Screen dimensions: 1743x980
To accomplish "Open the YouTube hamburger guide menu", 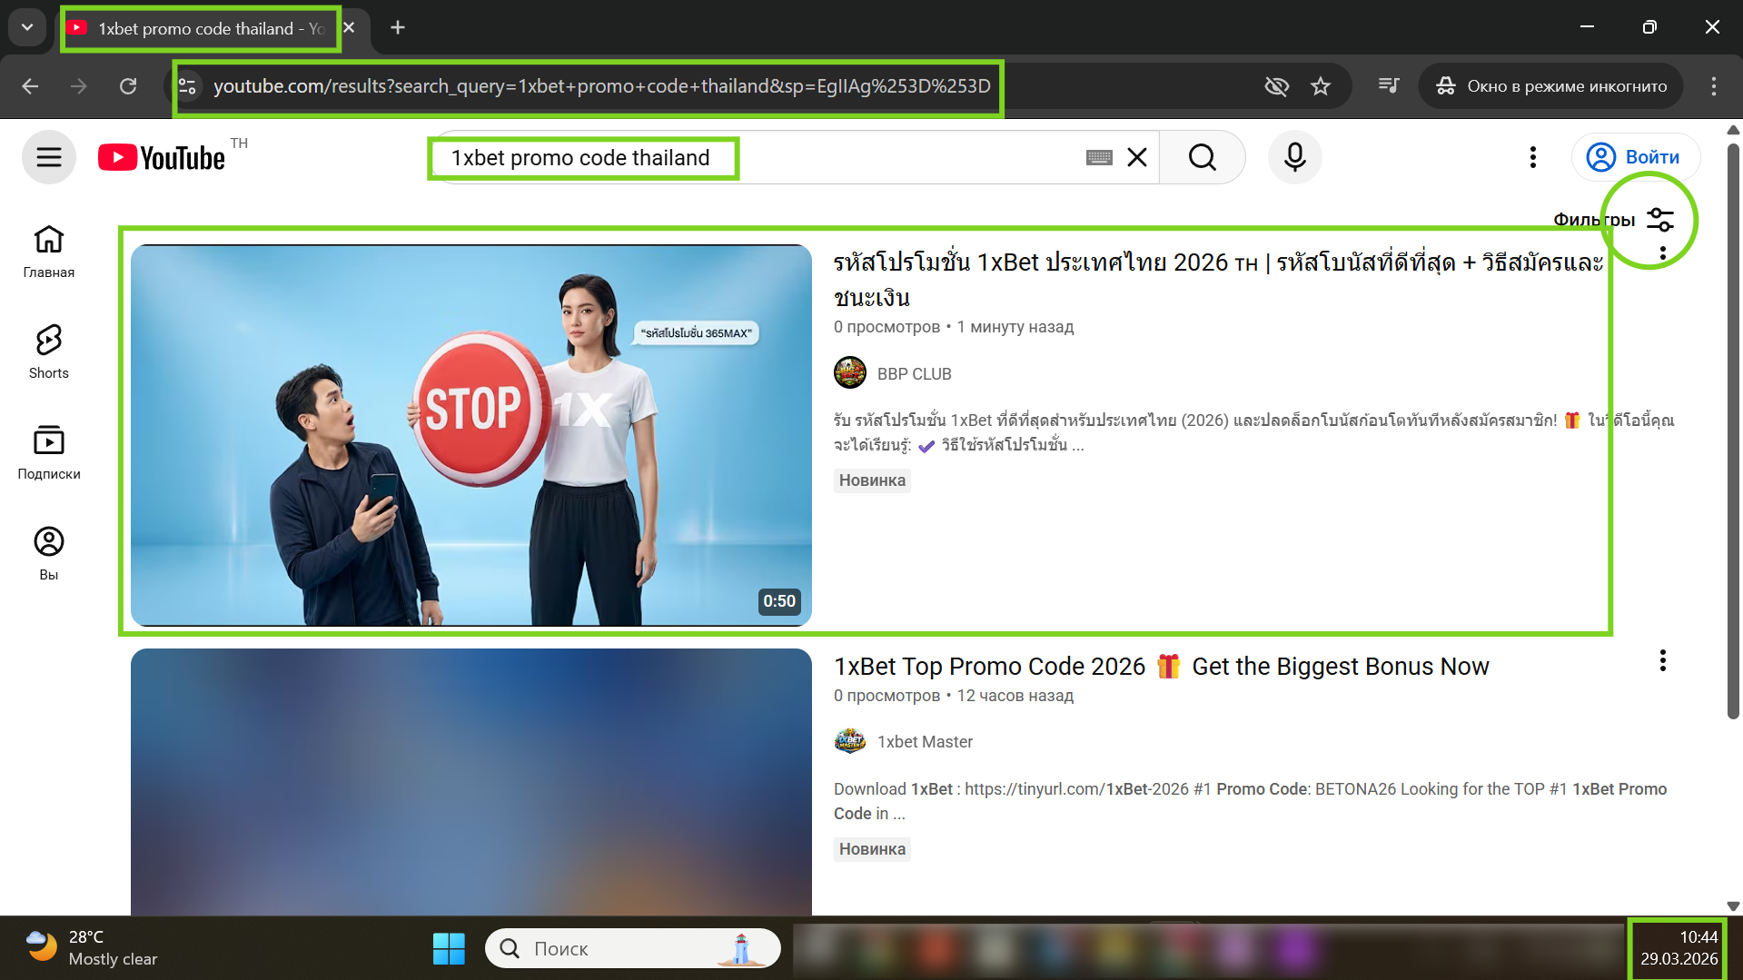I will pyautogui.click(x=49, y=157).
